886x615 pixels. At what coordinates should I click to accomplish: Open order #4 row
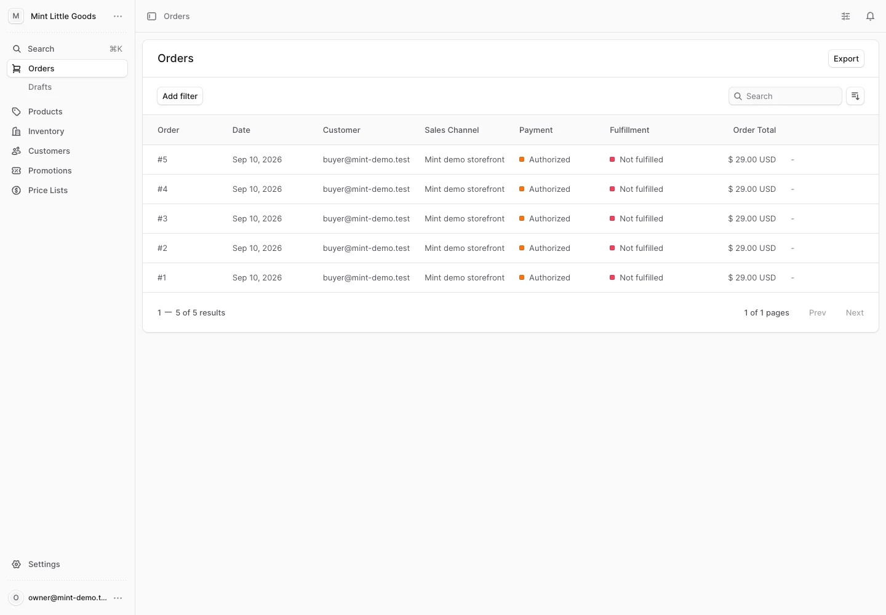[x=511, y=189]
